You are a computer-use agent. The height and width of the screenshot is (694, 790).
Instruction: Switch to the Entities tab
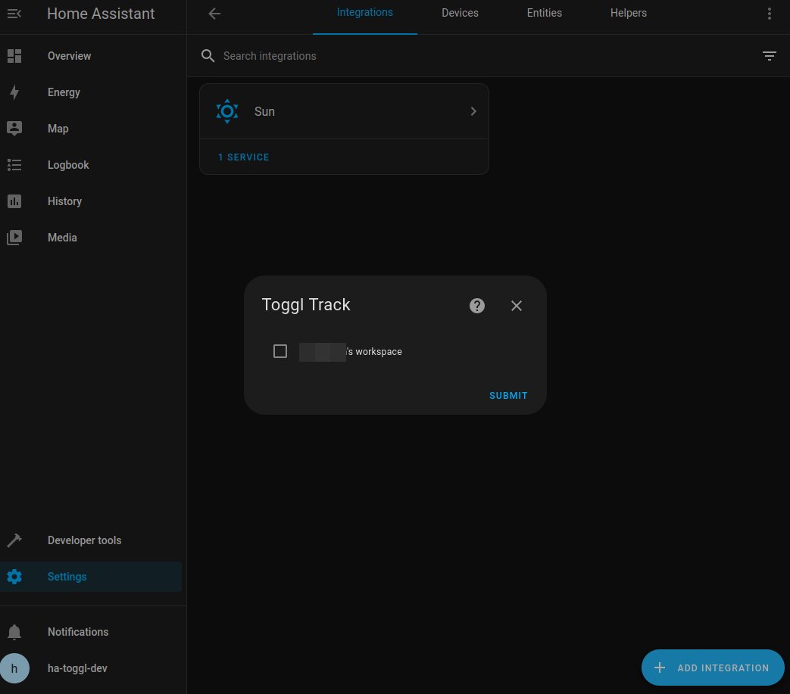click(x=544, y=13)
